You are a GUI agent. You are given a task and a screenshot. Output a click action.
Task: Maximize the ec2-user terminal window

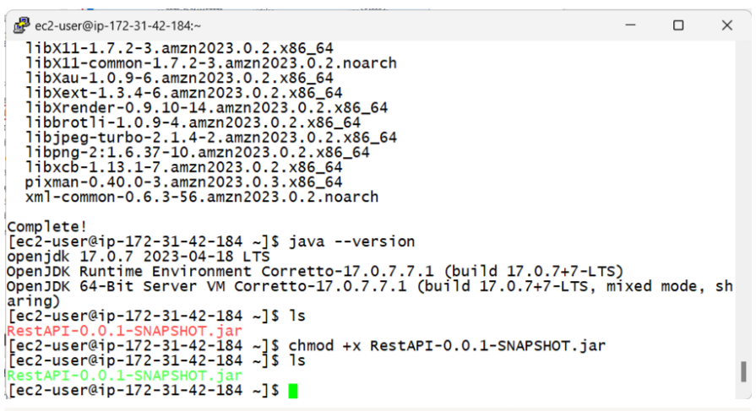[678, 25]
